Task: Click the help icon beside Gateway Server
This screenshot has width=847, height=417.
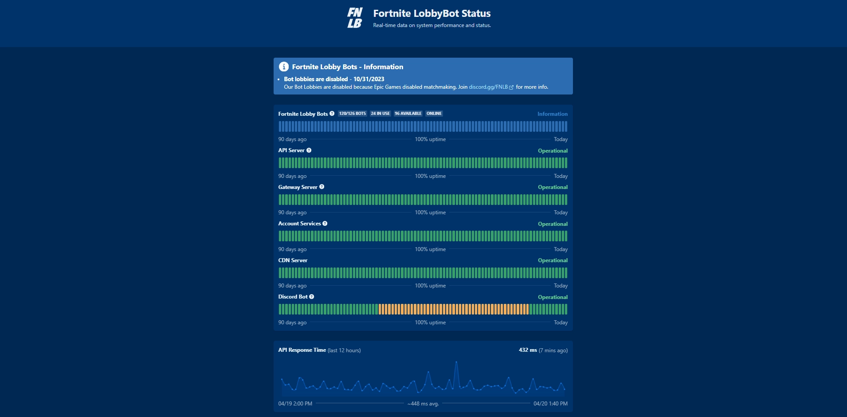Action: pyautogui.click(x=322, y=187)
